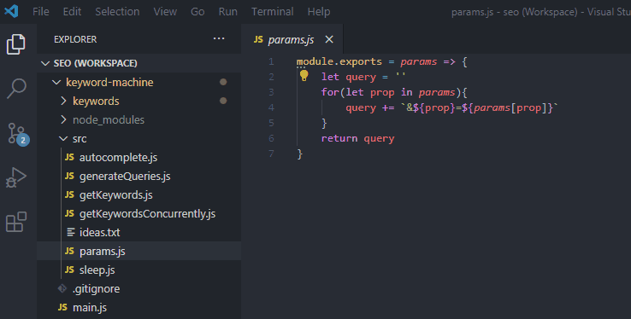Open generateQueries.js file
This screenshot has height=319, width=631.
pyautogui.click(x=125, y=177)
